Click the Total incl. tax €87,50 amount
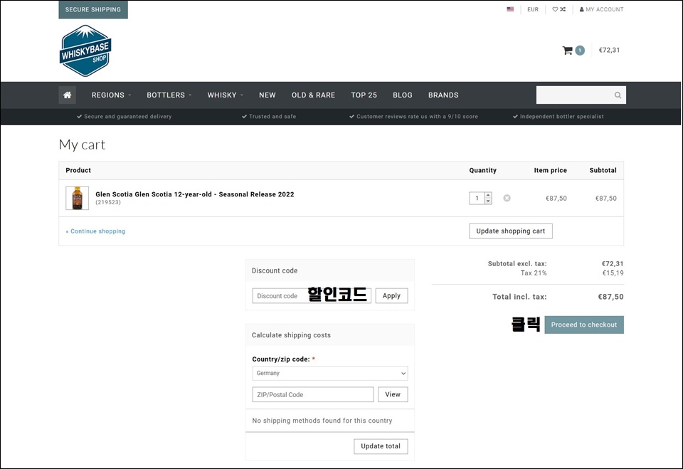Image resolution: width=683 pixels, height=469 pixels. click(x=610, y=297)
